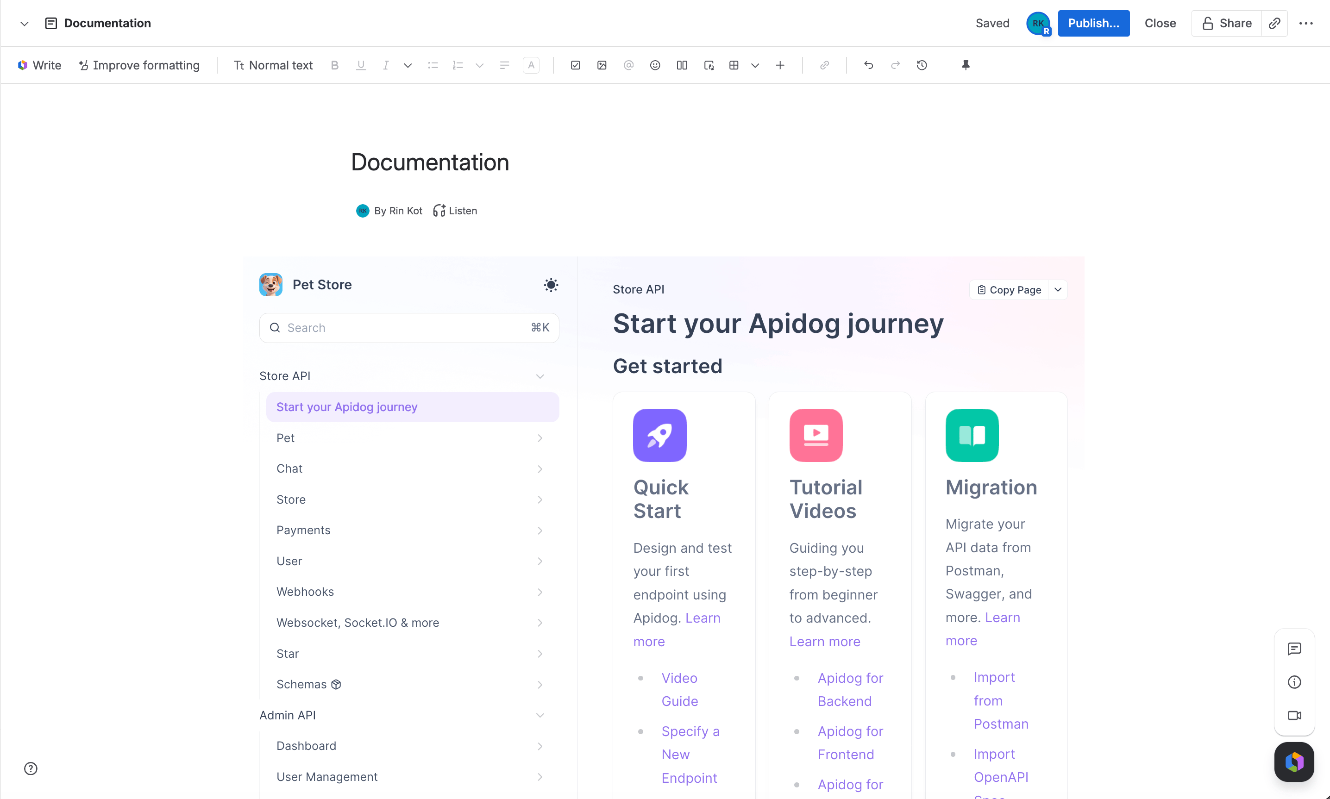Open the Video Guide link
This screenshot has height=799, width=1330.
click(x=679, y=689)
